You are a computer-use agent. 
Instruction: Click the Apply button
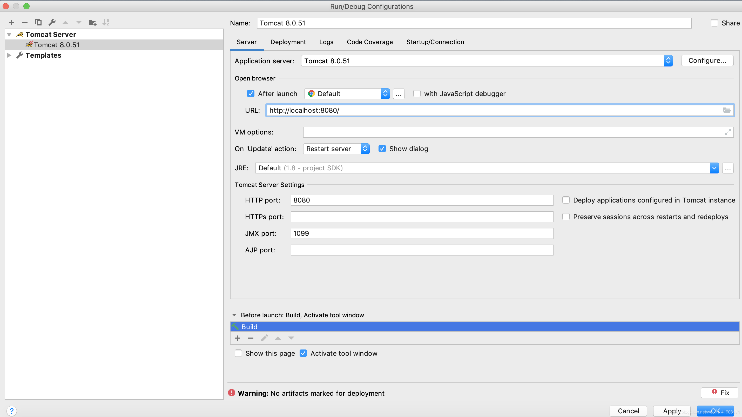point(672,411)
